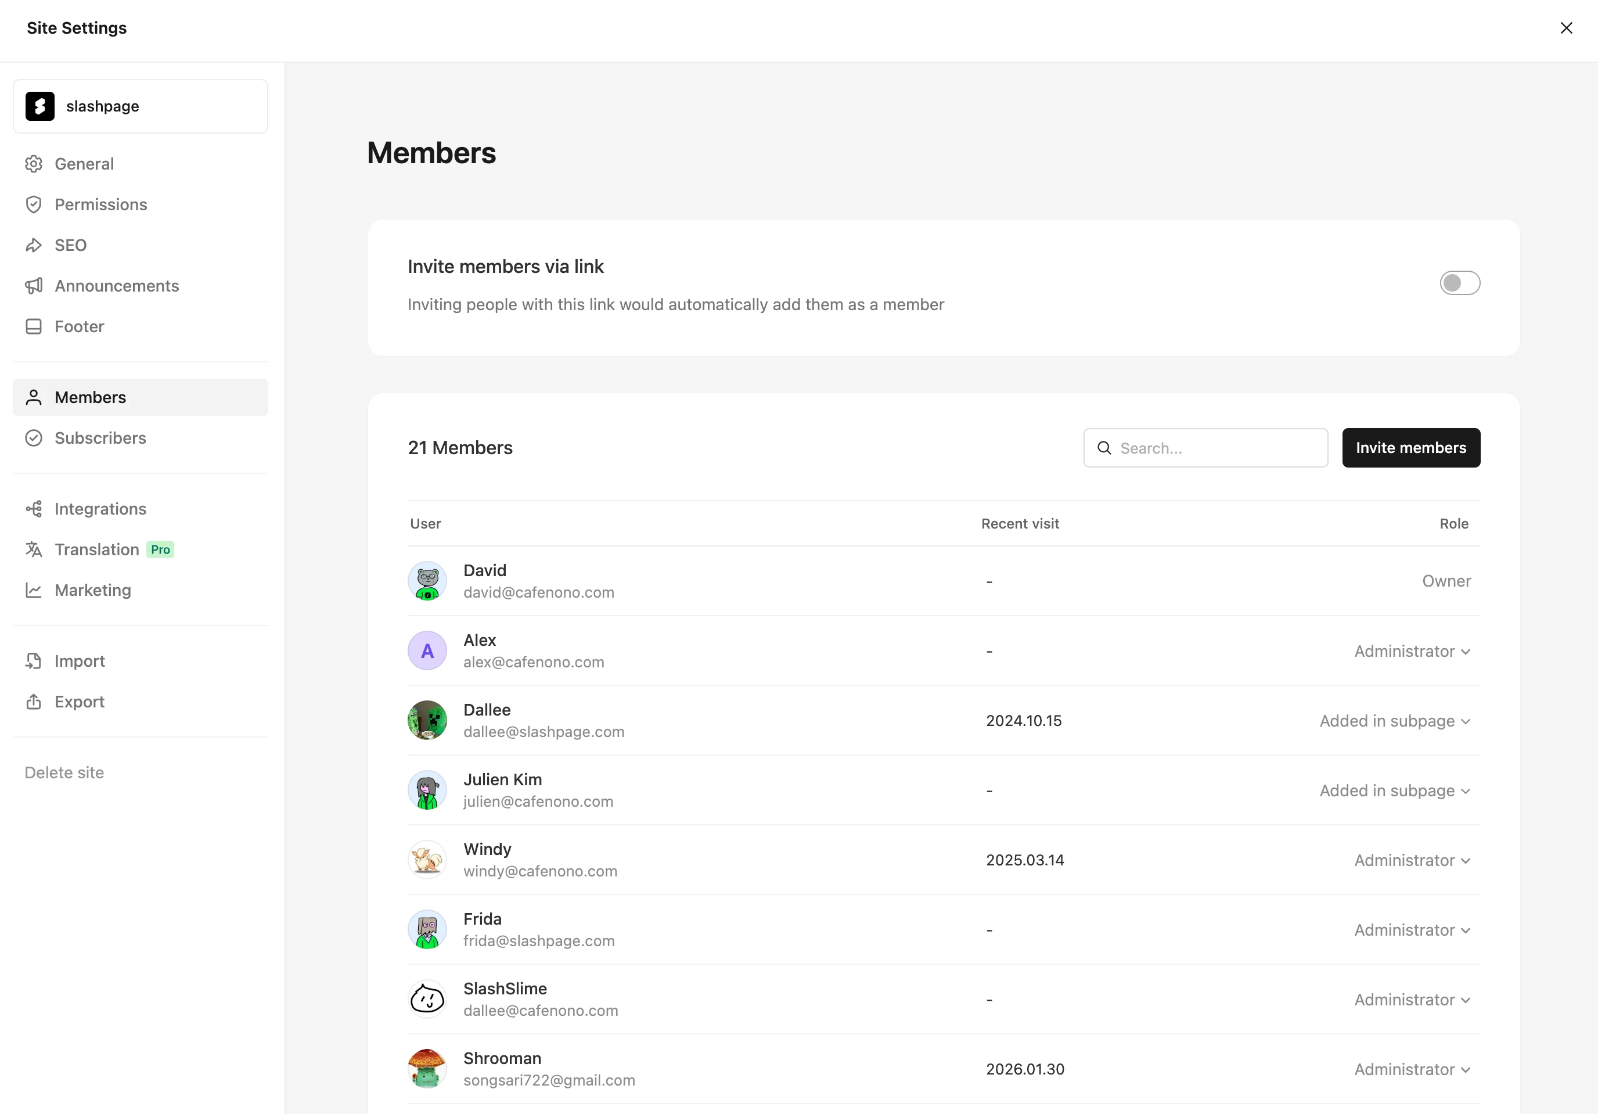Click the Permissions shield icon
Image resolution: width=1598 pixels, height=1114 pixels.
[x=34, y=204]
